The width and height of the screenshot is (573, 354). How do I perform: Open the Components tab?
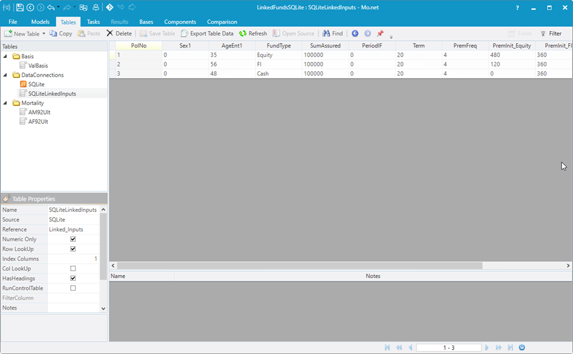tap(180, 22)
